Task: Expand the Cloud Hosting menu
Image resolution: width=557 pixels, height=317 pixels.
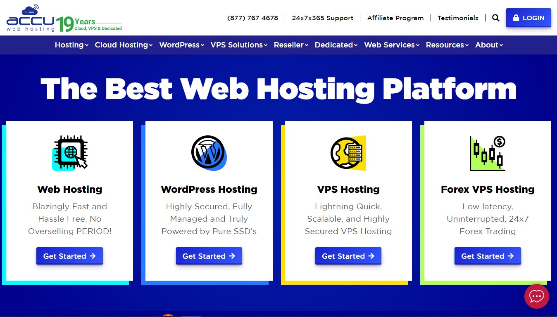Action: [124, 45]
